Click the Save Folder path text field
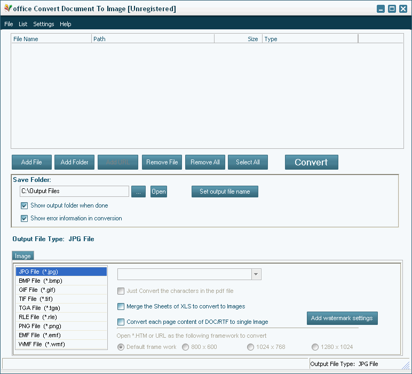The image size is (412, 374). (x=74, y=191)
